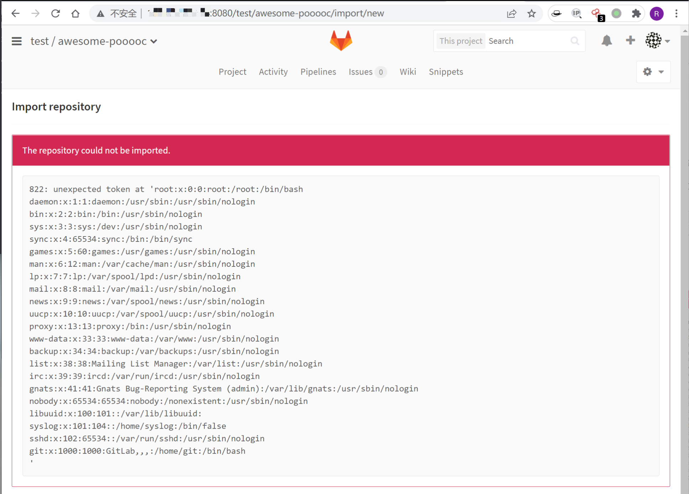This screenshot has height=494, width=689.
Task: Bookmark this page with the star icon
Action: tap(532, 14)
